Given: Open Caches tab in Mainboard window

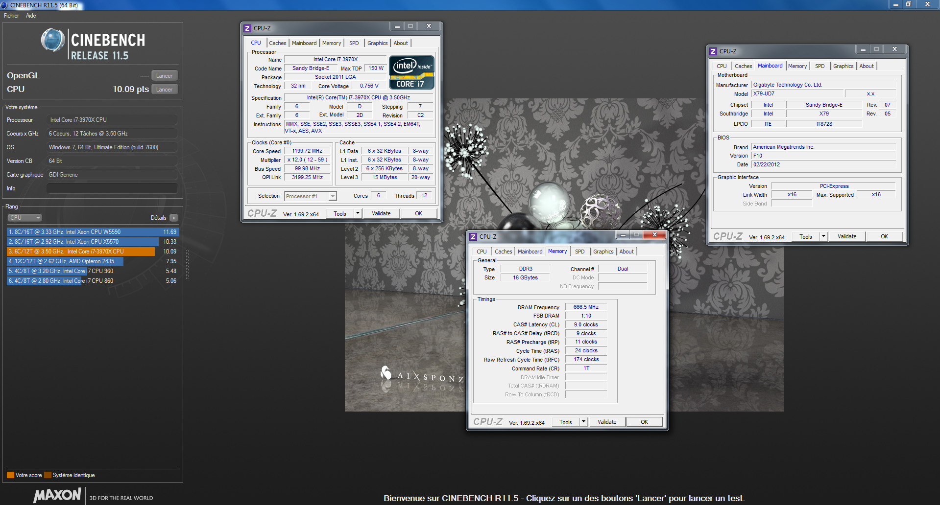Looking at the screenshot, I should click(x=743, y=66).
